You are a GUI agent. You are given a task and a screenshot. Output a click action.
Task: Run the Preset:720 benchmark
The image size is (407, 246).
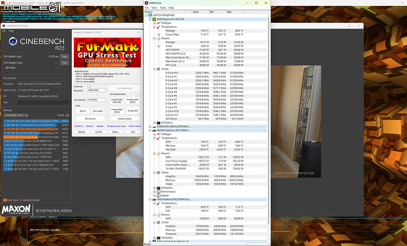point(132,111)
